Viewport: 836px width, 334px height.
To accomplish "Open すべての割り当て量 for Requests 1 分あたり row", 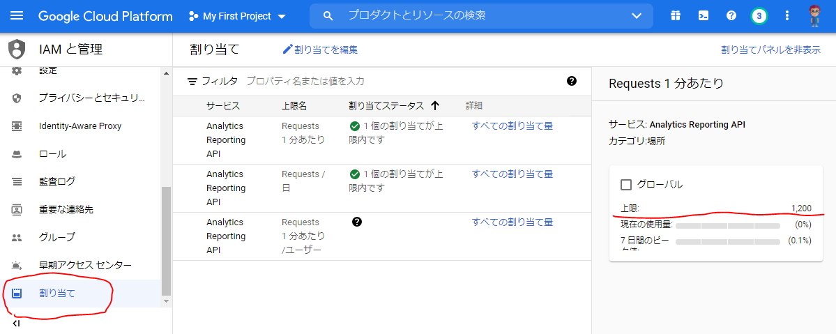I will click(512, 126).
